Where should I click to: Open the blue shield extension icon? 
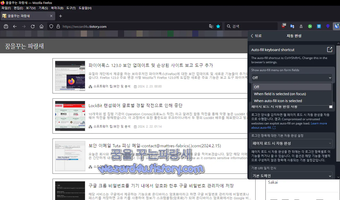point(319,26)
